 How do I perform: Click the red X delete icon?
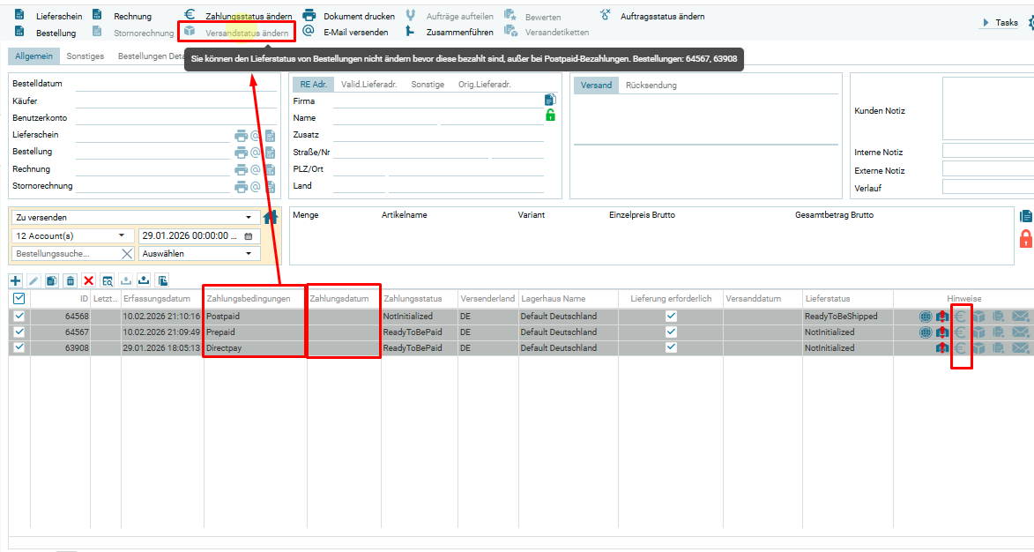tap(88, 280)
